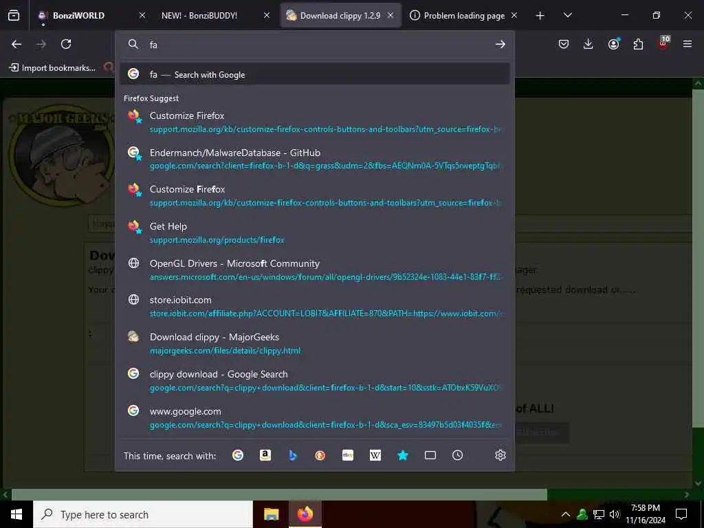The width and height of the screenshot is (704, 528).
Task: Show hidden system tray icons
Action: click(x=566, y=514)
